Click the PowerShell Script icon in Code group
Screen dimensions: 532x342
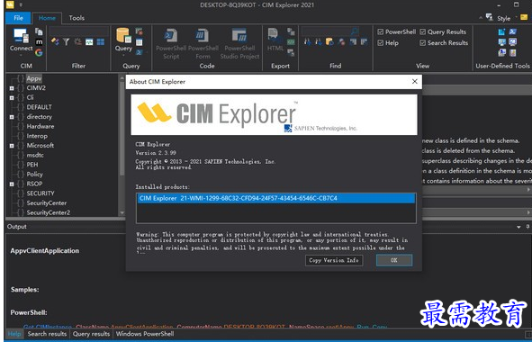click(171, 36)
